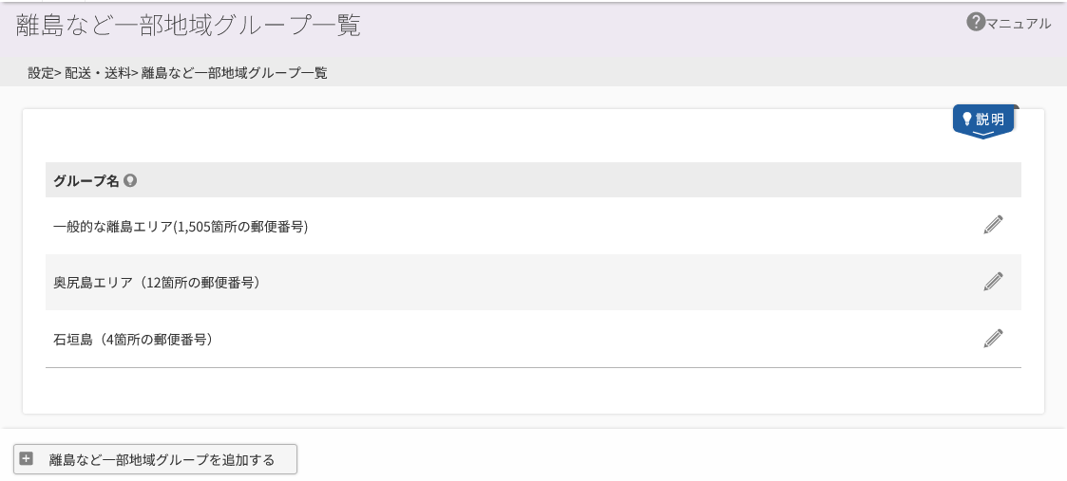Click the plus icon for adding group
Viewport: 1067px width, 481px height.
pos(26,459)
